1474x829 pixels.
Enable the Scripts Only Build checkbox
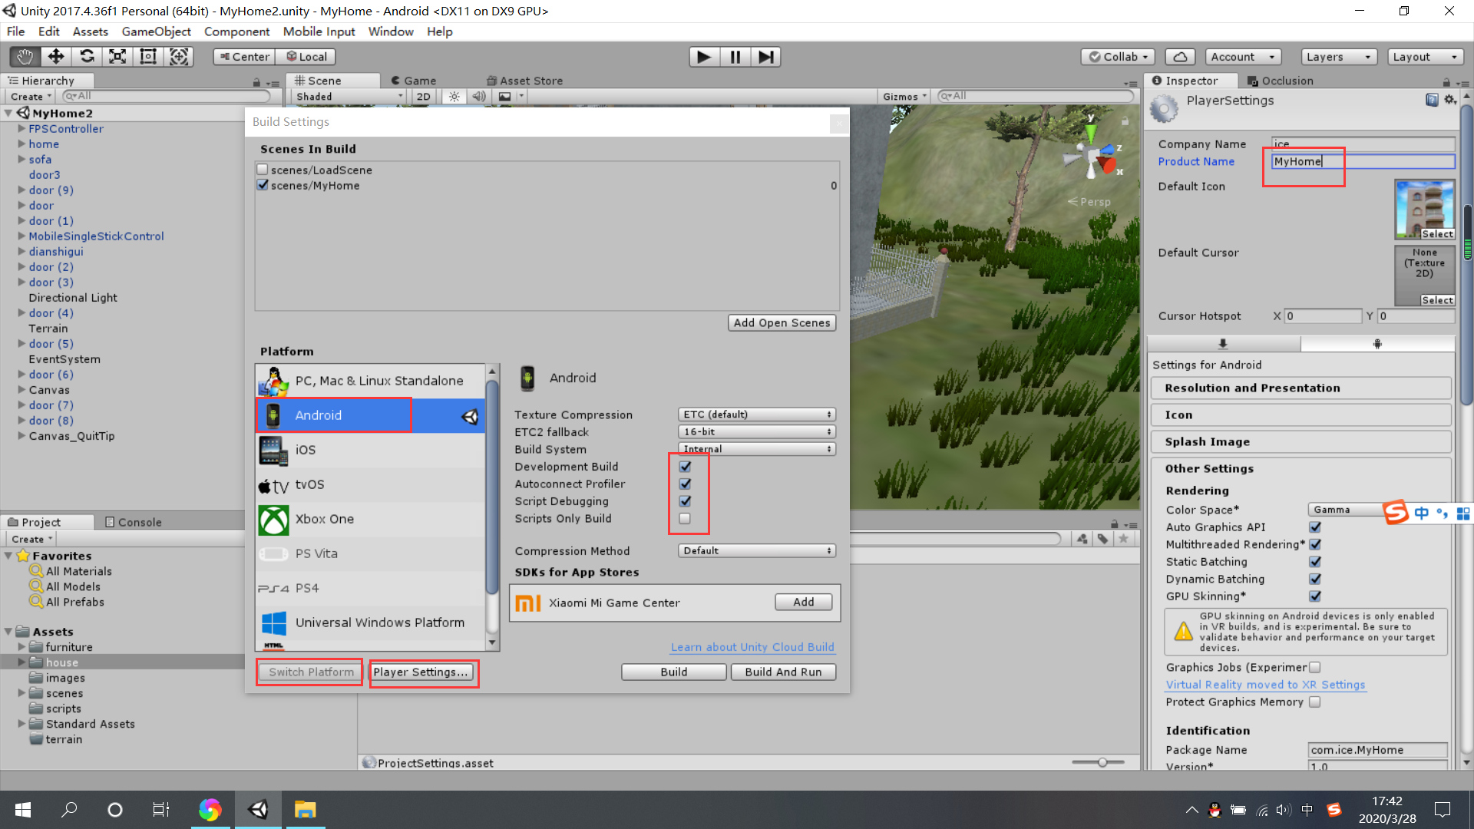point(685,519)
